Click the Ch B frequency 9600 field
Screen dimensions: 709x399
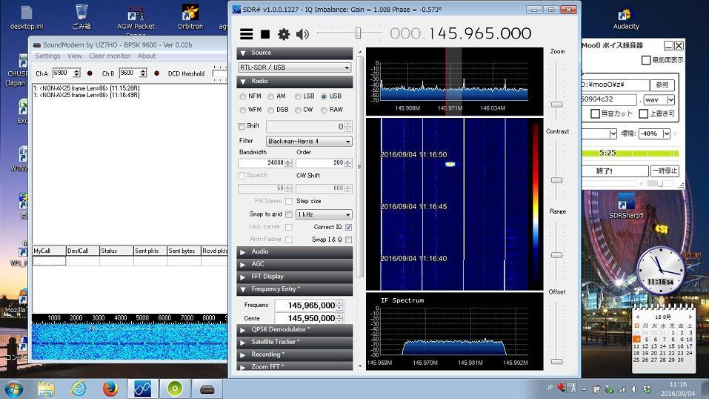[x=129, y=73]
